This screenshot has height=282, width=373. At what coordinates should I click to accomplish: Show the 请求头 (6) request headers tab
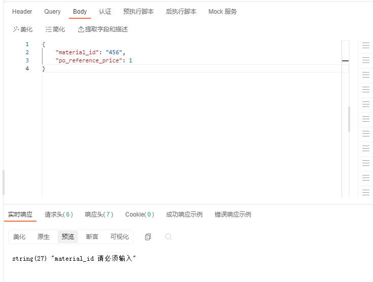click(x=59, y=215)
